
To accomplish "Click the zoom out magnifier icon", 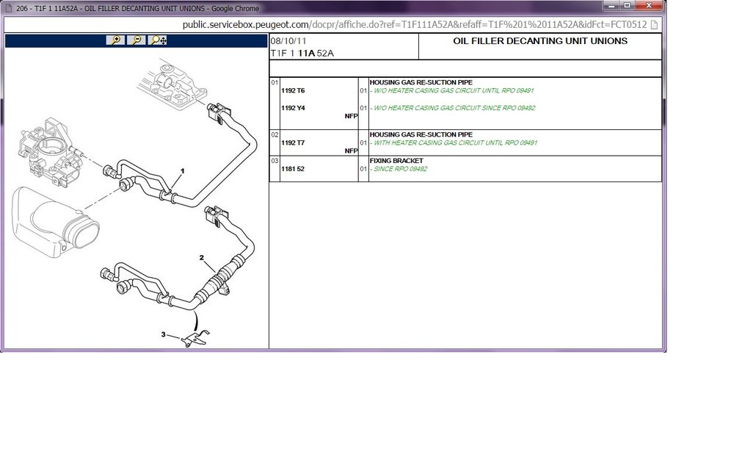I will tap(137, 40).
